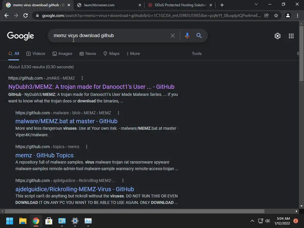Open options for JmNkS MEMZ result
This screenshot has width=304, height=228.
82,78
